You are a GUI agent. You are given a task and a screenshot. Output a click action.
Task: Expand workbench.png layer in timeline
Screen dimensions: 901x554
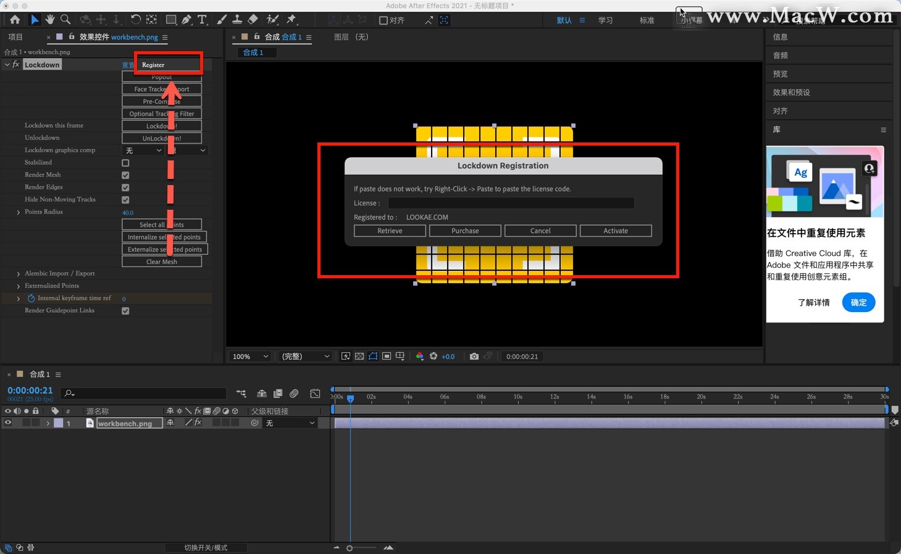48,423
